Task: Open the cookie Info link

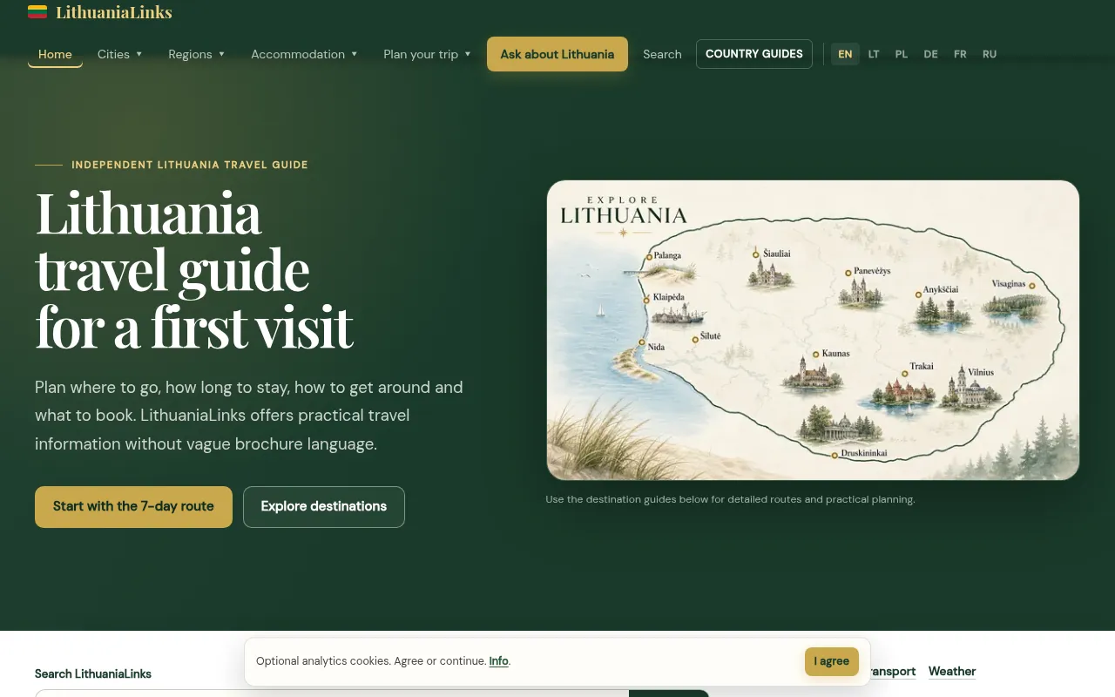Action: [498, 661]
